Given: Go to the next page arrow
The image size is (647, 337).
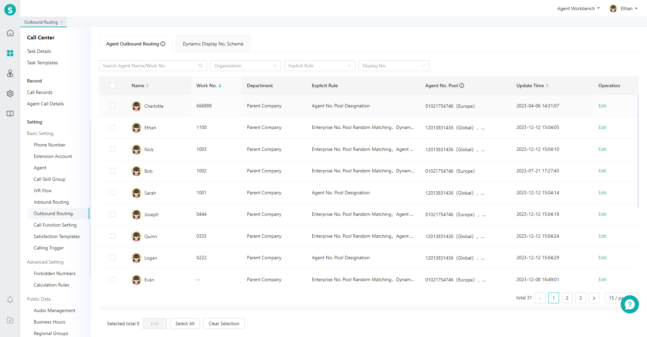Looking at the screenshot, I should coord(594,298).
